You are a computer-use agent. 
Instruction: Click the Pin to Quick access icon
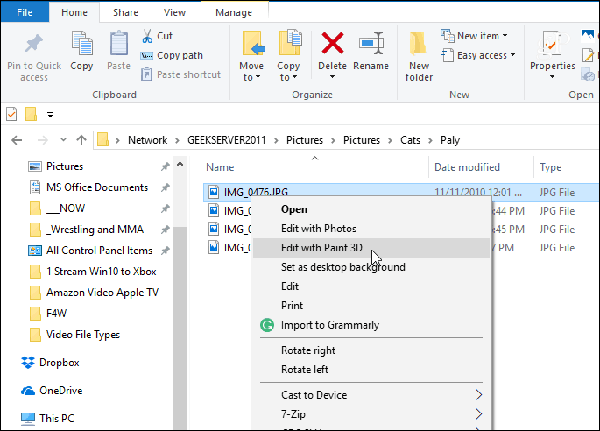[33, 43]
